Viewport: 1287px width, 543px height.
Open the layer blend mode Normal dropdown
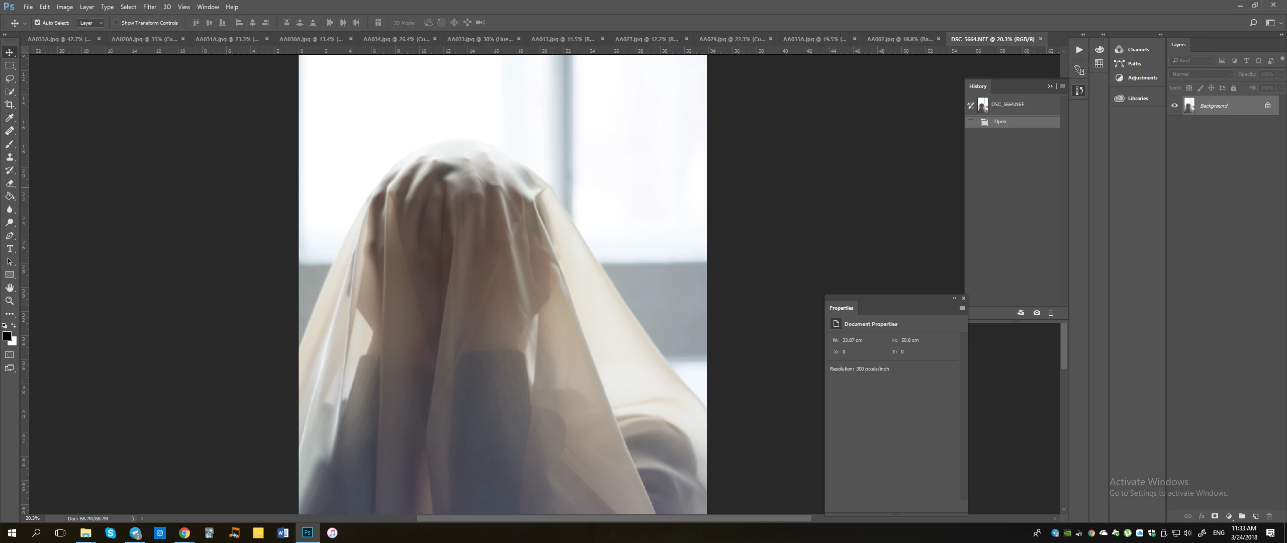click(1202, 74)
